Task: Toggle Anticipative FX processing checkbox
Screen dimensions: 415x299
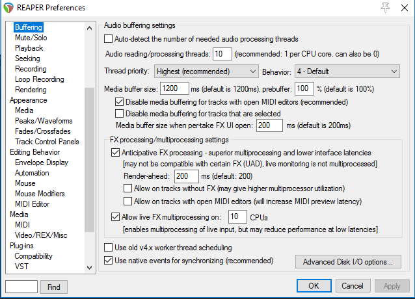Action: coord(115,153)
